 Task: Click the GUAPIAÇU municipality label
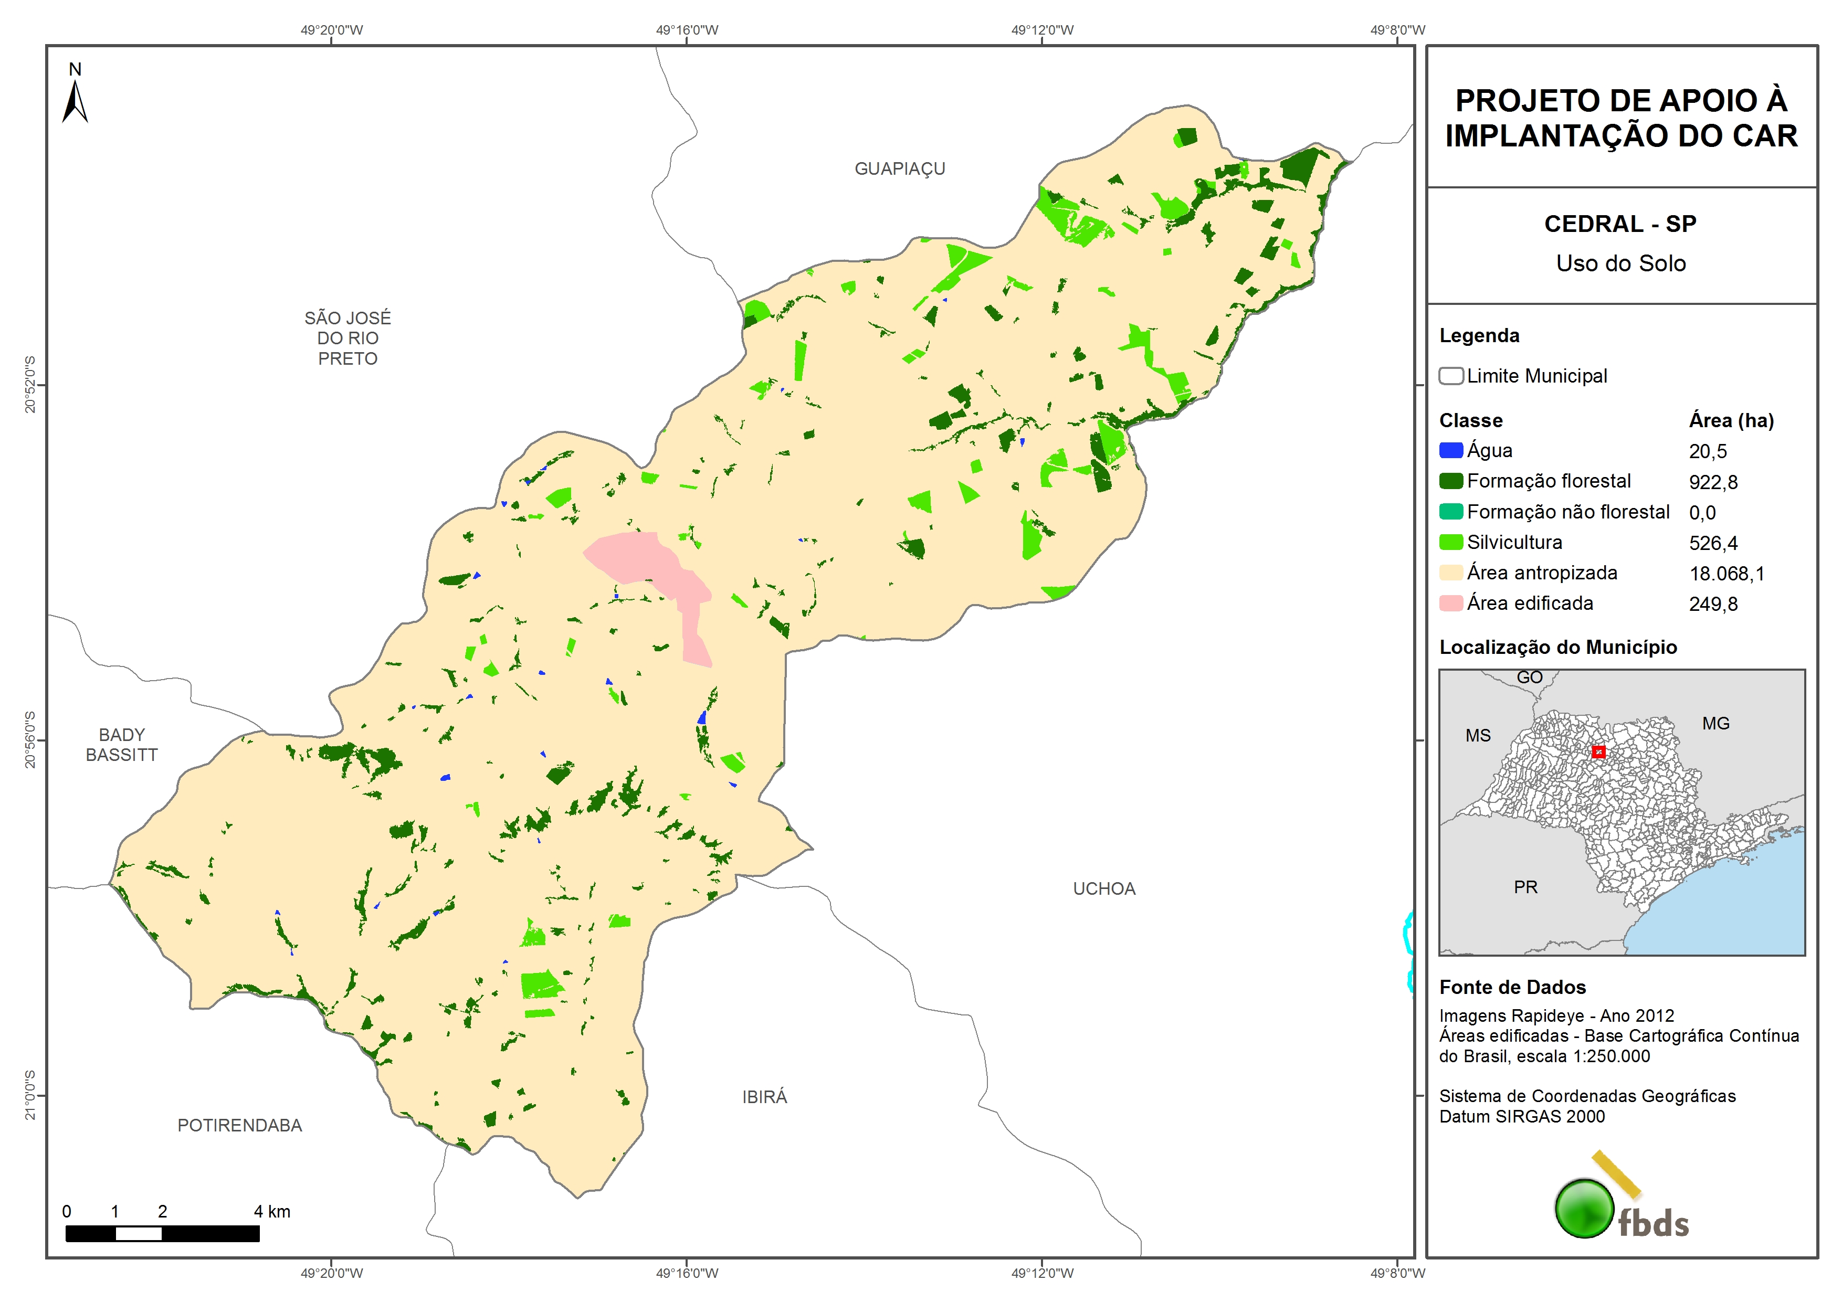tap(899, 168)
